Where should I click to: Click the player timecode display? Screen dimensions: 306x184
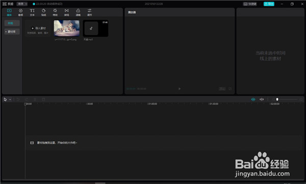[x=136, y=89]
